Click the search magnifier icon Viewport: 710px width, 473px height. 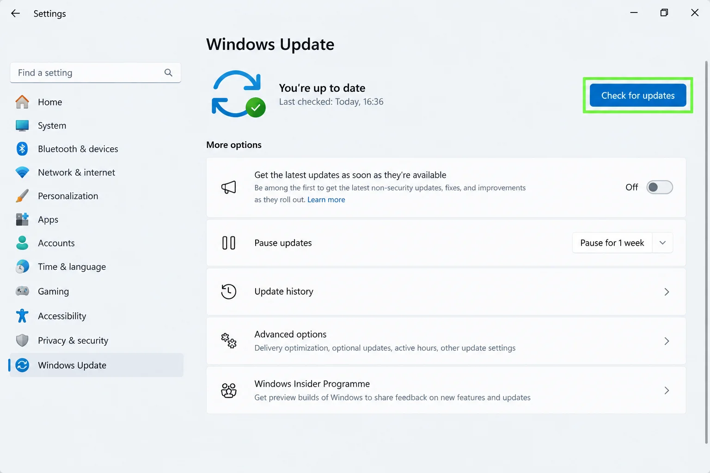click(x=168, y=73)
